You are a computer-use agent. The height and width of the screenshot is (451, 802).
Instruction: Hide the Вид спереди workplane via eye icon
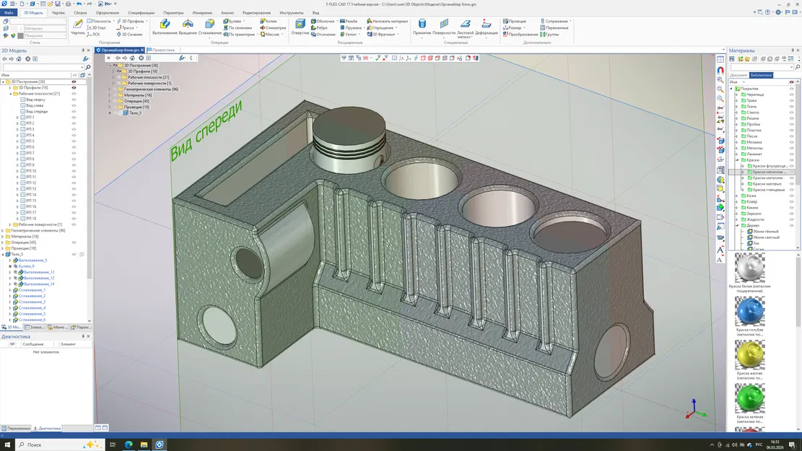(x=74, y=112)
